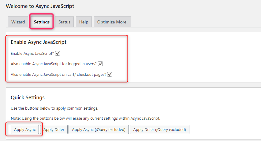Click the Apply Async button

tap(25, 129)
